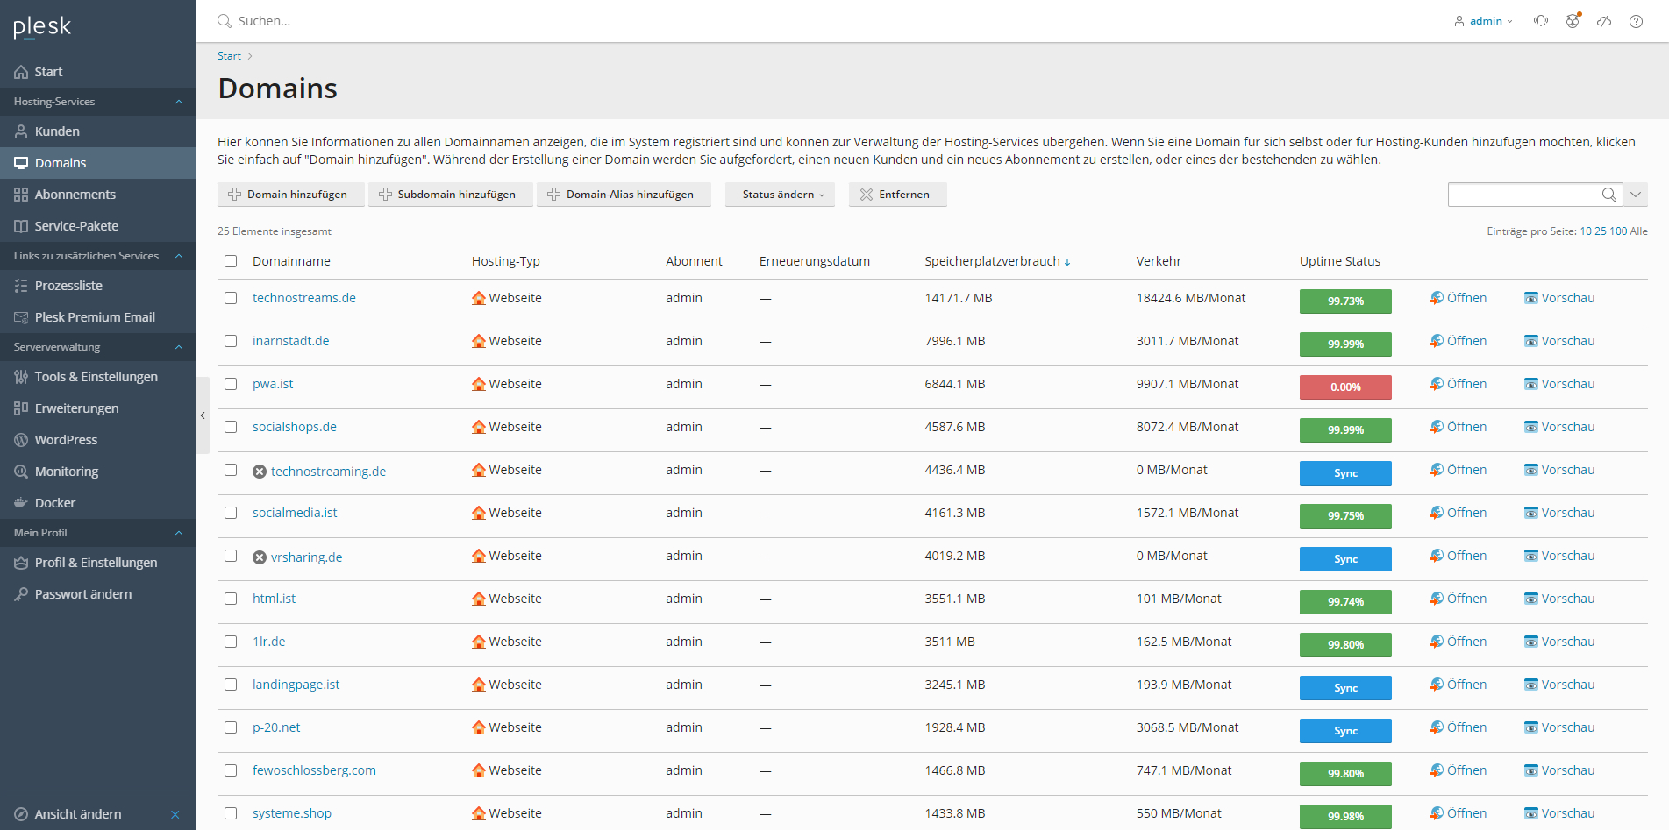Open the Status ändern dropdown
Viewport: 1669px width, 830px height.
pos(781,195)
